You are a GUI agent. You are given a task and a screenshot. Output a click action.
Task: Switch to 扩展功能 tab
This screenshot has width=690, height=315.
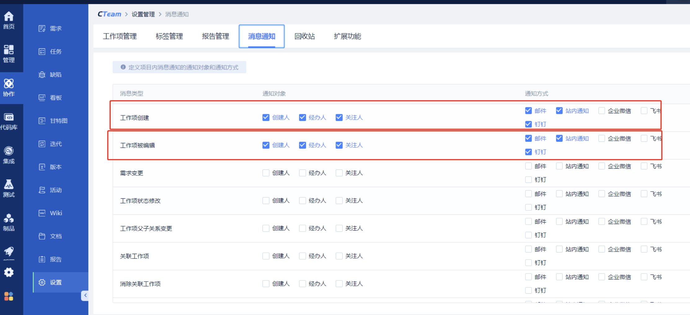(347, 36)
